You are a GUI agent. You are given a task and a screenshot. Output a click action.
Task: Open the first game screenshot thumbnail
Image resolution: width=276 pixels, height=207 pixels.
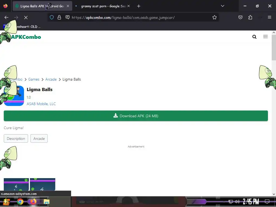point(16,184)
